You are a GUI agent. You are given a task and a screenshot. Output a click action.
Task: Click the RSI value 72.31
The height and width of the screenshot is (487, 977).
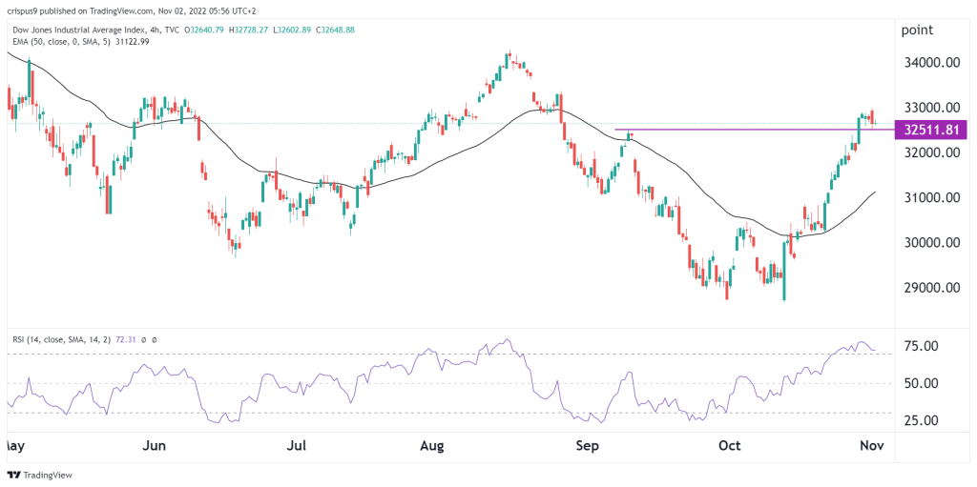click(126, 340)
